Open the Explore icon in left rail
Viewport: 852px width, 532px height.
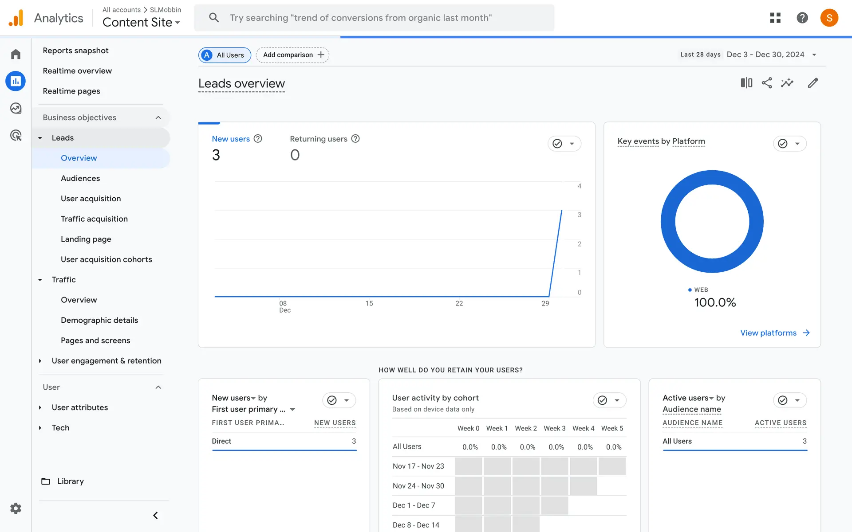coord(16,108)
